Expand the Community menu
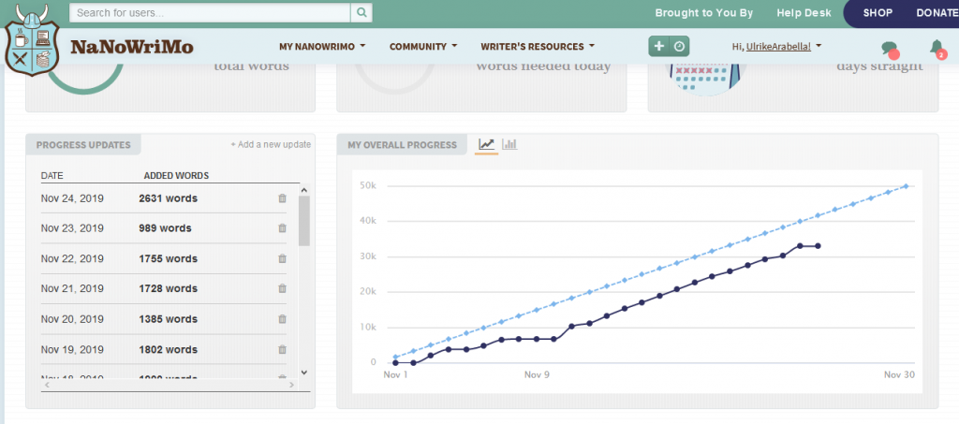Viewport: 959px width, 424px height. 423,47
